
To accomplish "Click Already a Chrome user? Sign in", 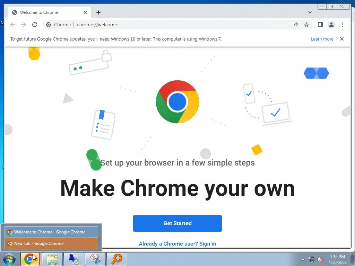I will pos(177,243).
